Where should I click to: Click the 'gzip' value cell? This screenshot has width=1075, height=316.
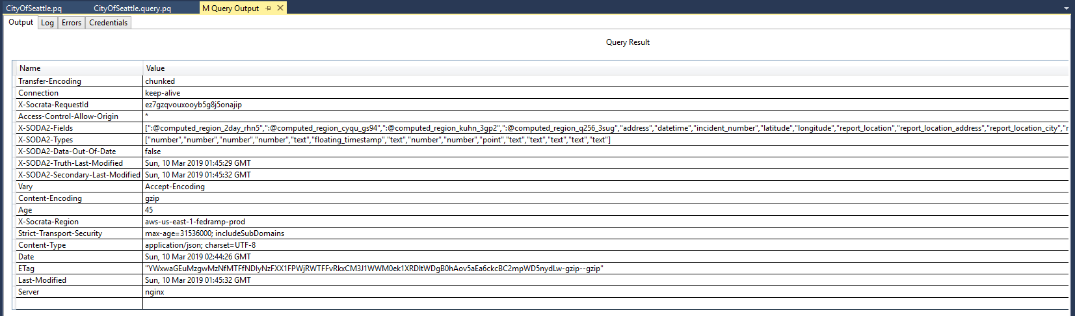click(x=605, y=198)
